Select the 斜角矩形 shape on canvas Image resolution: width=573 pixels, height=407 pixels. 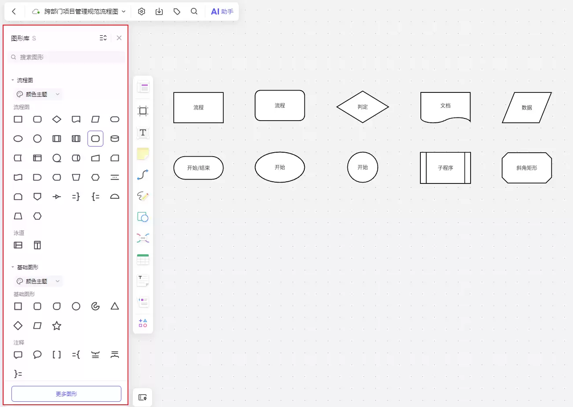(x=527, y=168)
